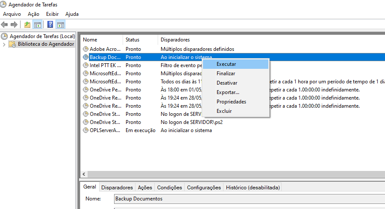Choose Exportar... in the context menu

(x=235, y=92)
